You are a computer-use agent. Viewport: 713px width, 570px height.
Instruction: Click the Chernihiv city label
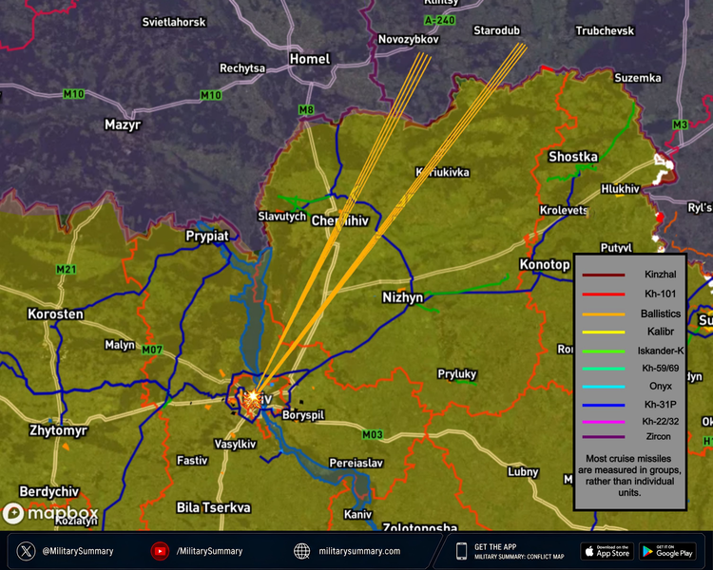click(x=339, y=221)
